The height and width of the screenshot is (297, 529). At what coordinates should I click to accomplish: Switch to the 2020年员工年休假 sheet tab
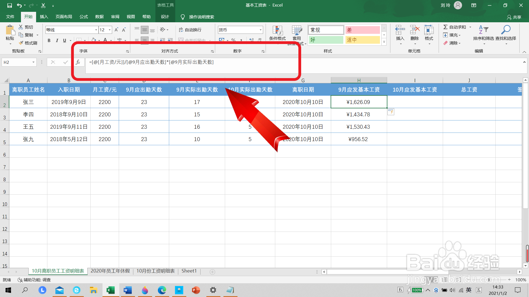click(x=110, y=271)
